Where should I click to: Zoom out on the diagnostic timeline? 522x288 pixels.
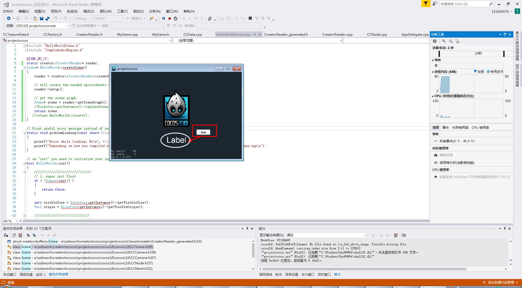451,41
